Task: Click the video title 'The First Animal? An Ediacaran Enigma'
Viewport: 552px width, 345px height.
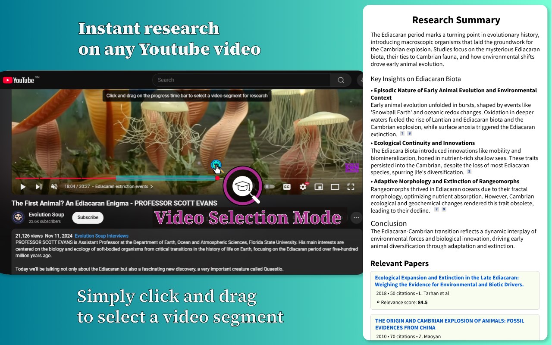Action: [x=114, y=203]
